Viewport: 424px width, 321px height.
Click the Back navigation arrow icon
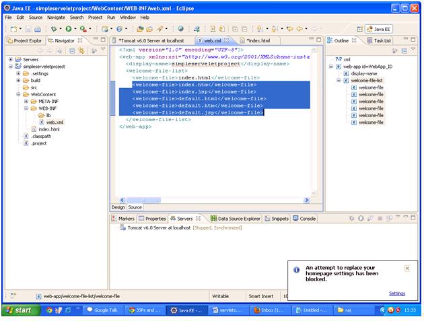299,29
